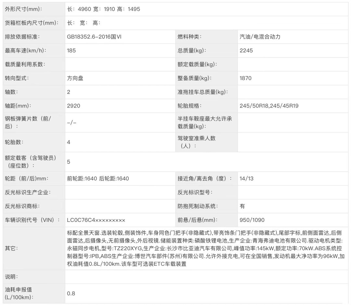Screen dimensions: 351x305
Task: Select the 额定载客 seat count value 5
Action: pos(69,161)
